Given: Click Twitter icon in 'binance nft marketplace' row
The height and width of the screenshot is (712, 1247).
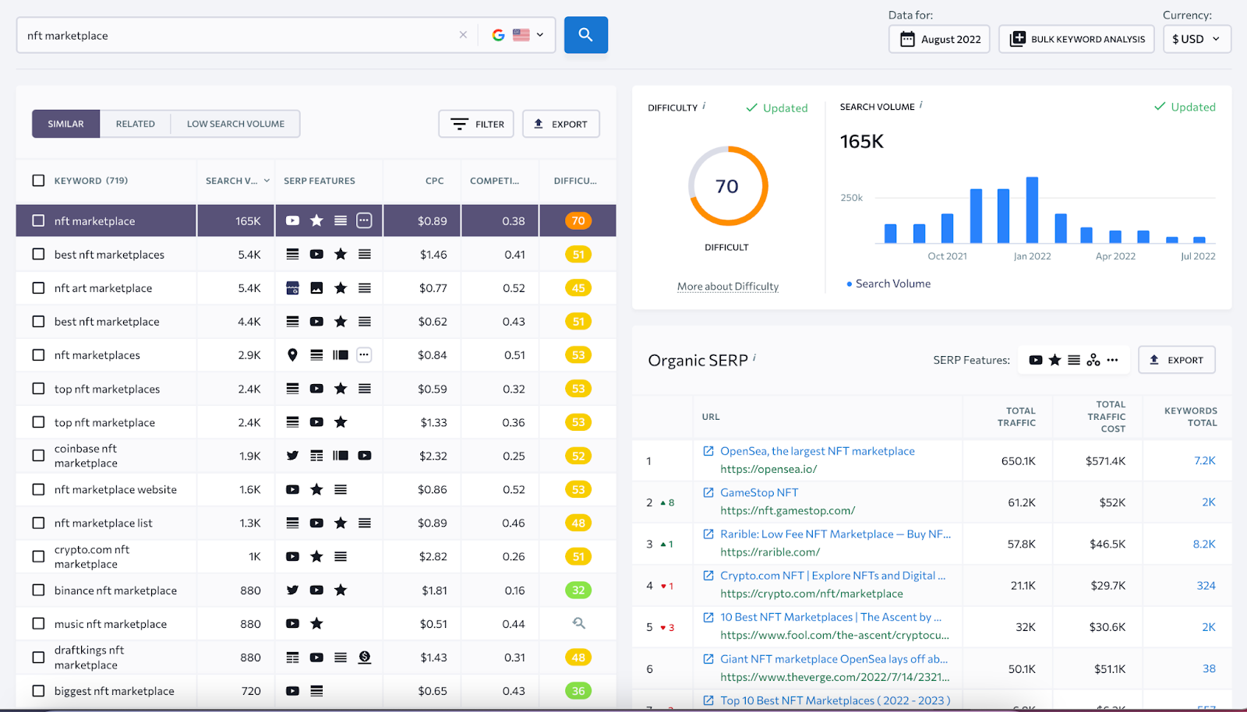Looking at the screenshot, I should [292, 590].
